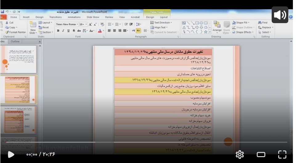Open the Arrange menu

[217, 27]
